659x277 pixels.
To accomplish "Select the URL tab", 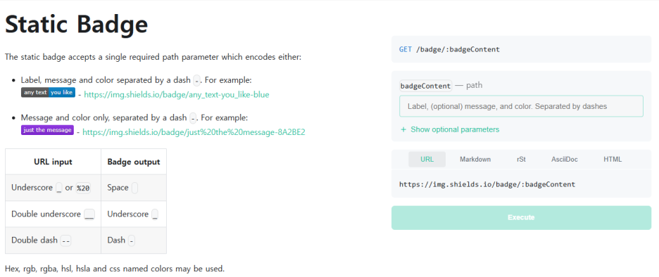I will pyautogui.click(x=427, y=160).
